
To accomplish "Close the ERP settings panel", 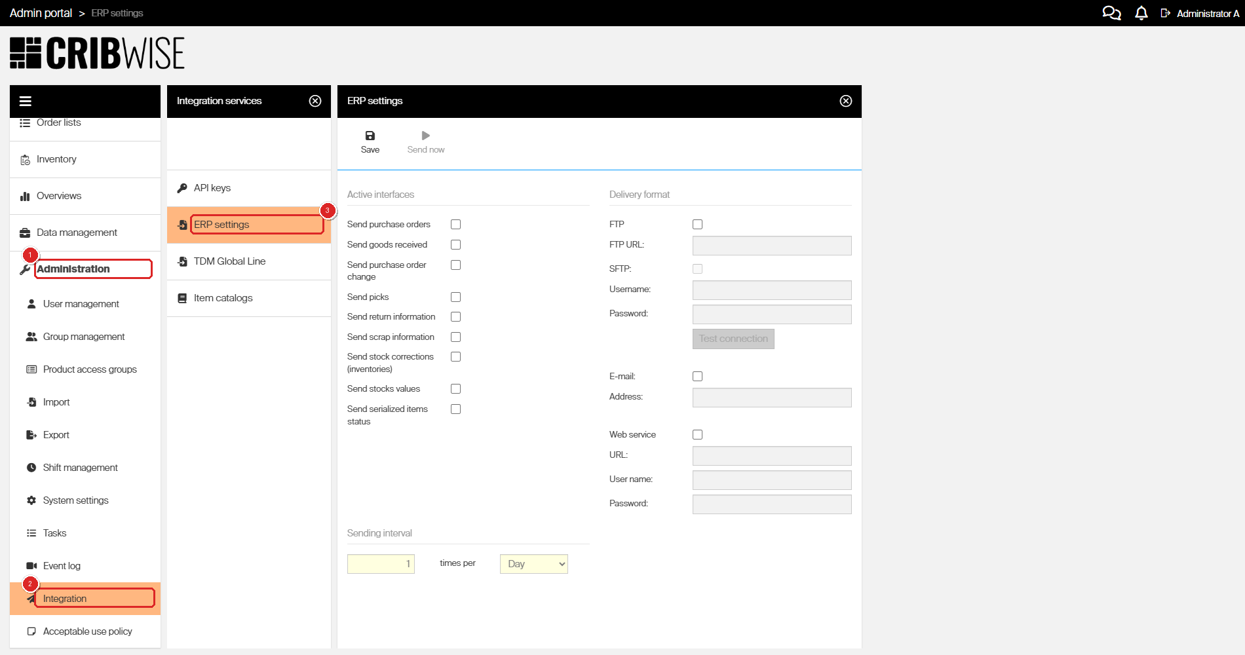I will pyautogui.click(x=846, y=101).
